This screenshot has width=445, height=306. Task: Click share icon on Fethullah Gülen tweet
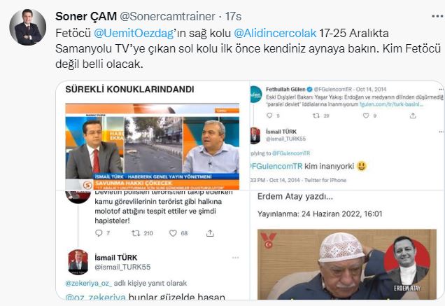pyautogui.click(x=413, y=116)
